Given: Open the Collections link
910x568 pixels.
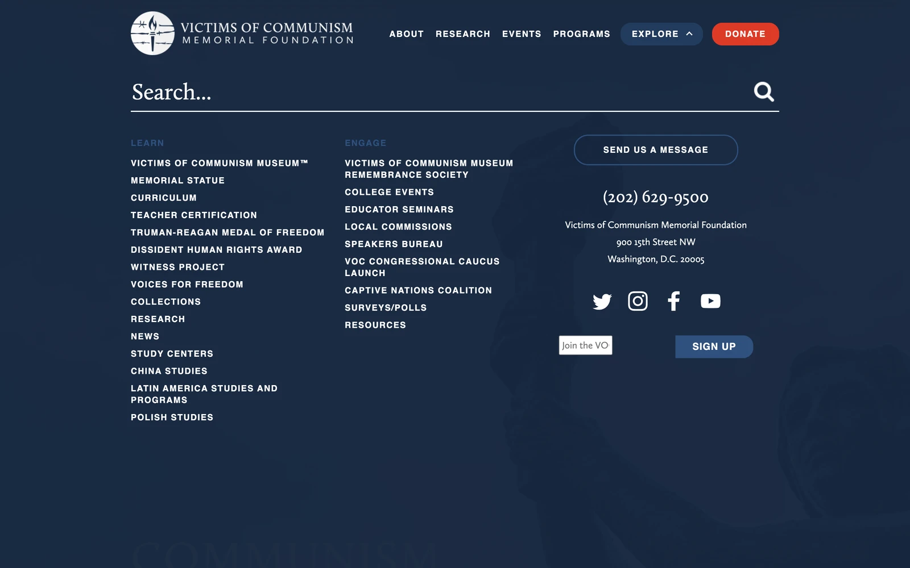Looking at the screenshot, I should (x=166, y=302).
